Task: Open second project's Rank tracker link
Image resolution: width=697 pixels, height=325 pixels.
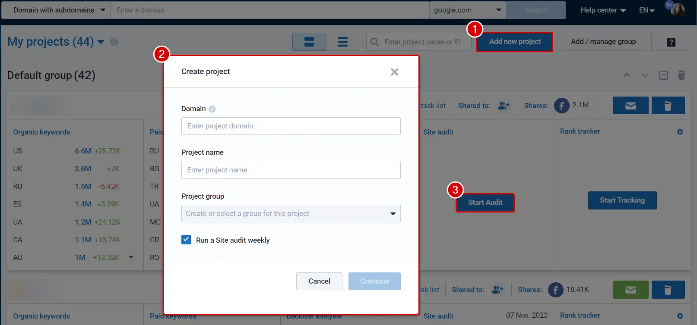Action: pyautogui.click(x=580, y=315)
